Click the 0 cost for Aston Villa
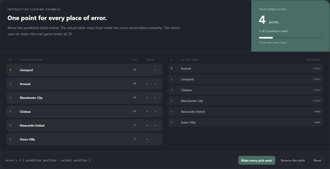Image resolution: width=330 pixels, height=169 pixels. [x=135, y=139]
